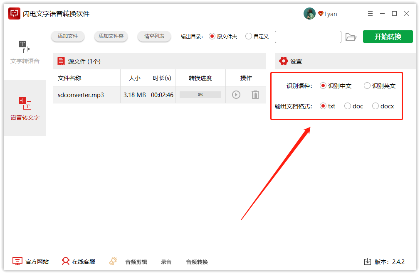The width and height of the screenshot is (420, 274).
Task: Click the 官方网站 icon in status bar
Action: coord(17,261)
